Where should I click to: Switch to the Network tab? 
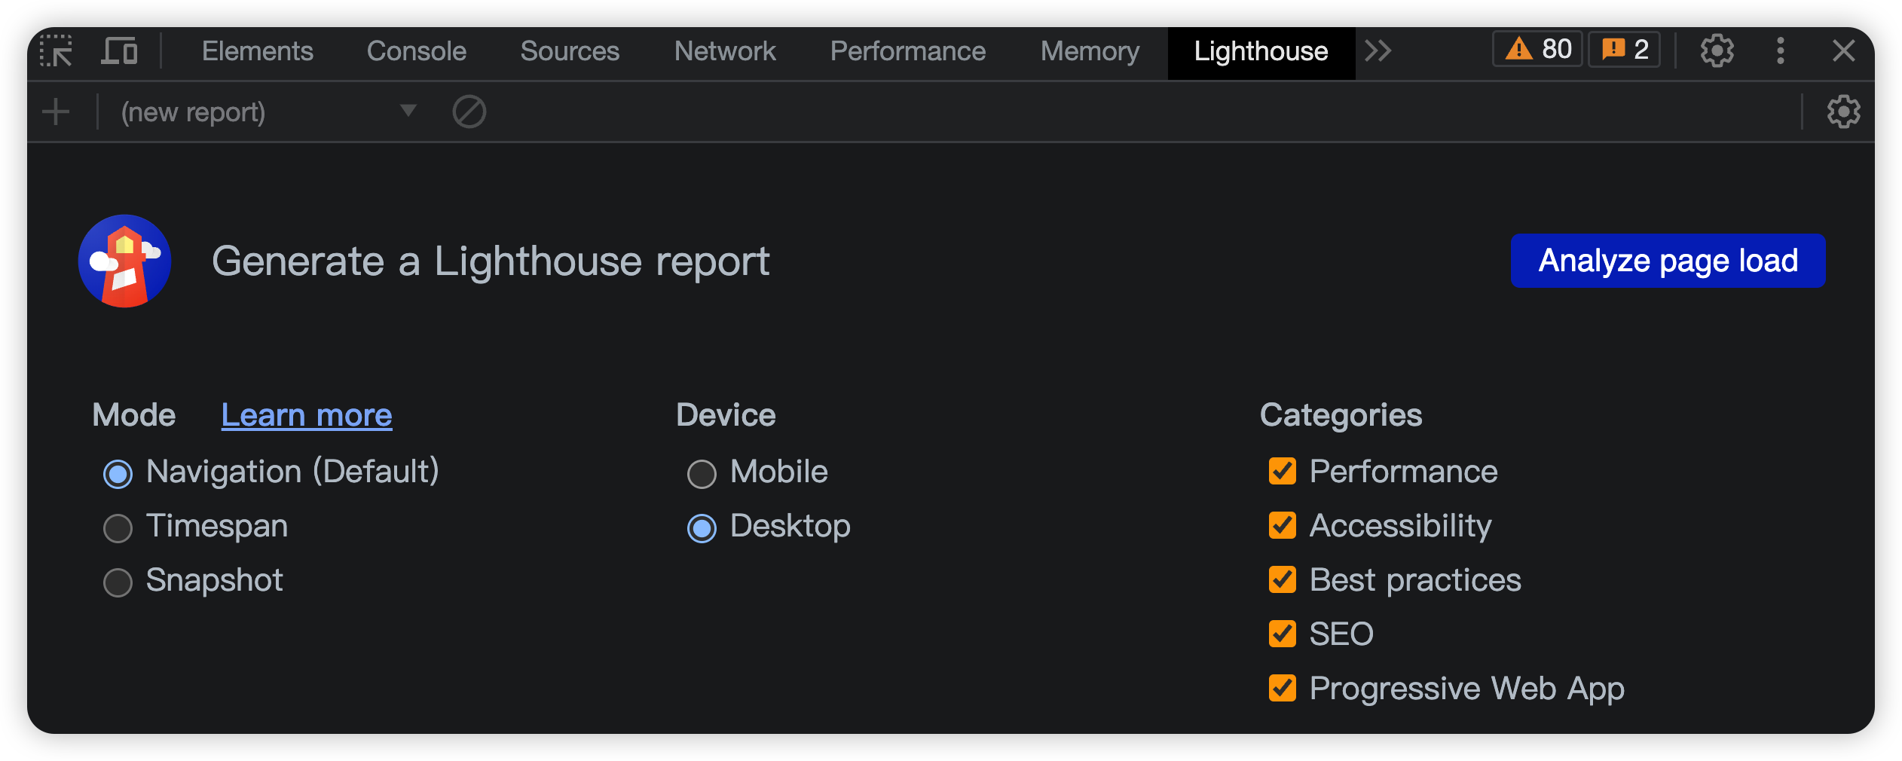[x=724, y=51]
